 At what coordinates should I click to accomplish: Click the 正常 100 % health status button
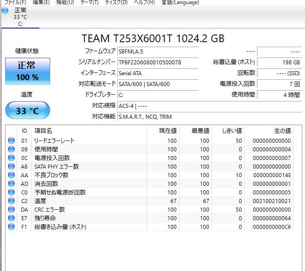point(28,71)
